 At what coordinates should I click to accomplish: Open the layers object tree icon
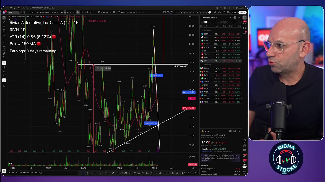point(245,28)
